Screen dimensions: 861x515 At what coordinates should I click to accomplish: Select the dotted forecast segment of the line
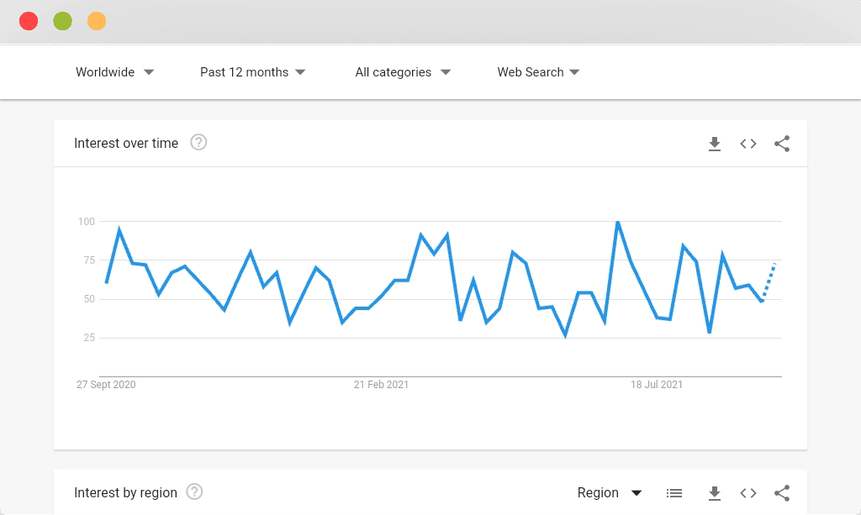coord(769,282)
